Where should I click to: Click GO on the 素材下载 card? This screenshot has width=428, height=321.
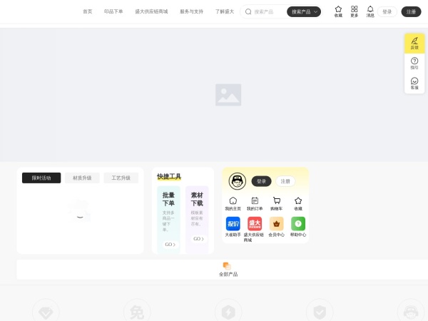[x=198, y=238]
